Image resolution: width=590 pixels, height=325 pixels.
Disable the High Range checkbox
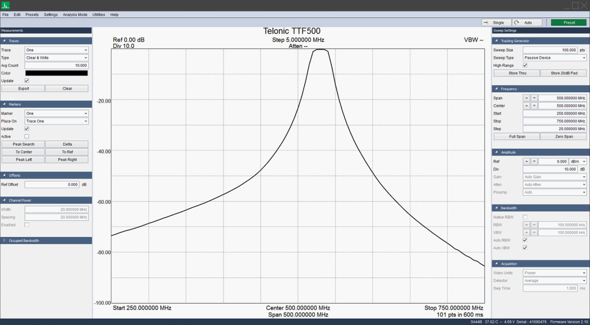[525, 66]
